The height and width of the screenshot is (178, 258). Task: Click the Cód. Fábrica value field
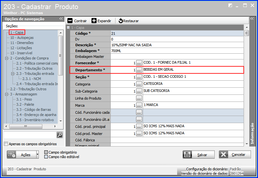coord(177,140)
